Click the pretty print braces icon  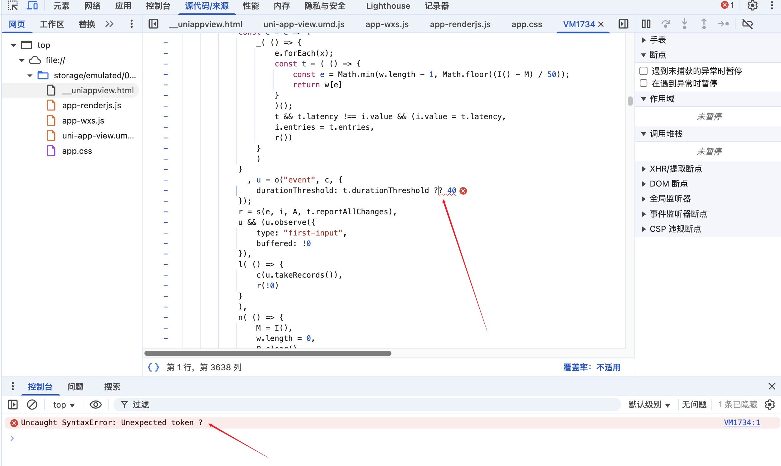(153, 367)
